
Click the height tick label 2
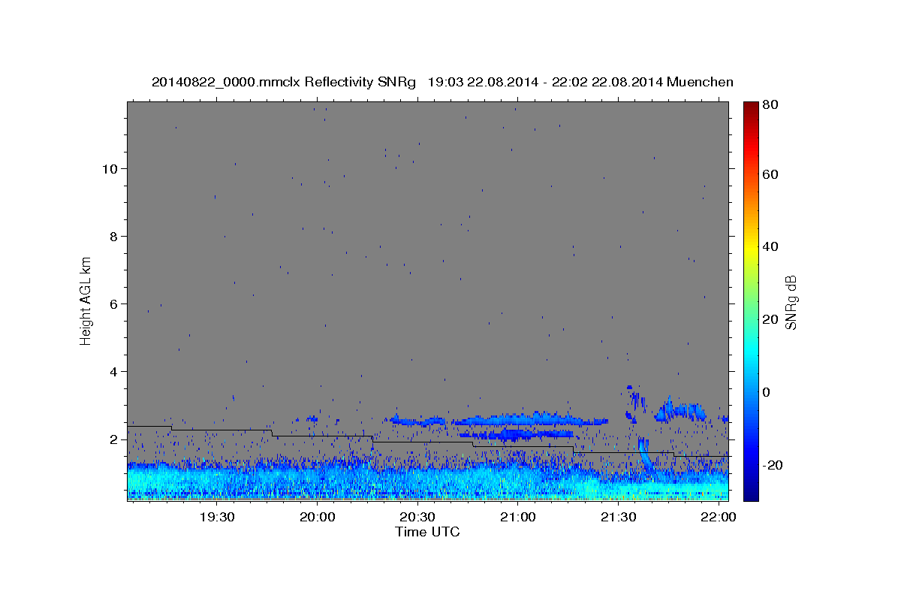pyautogui.click(x=113, y=439)
